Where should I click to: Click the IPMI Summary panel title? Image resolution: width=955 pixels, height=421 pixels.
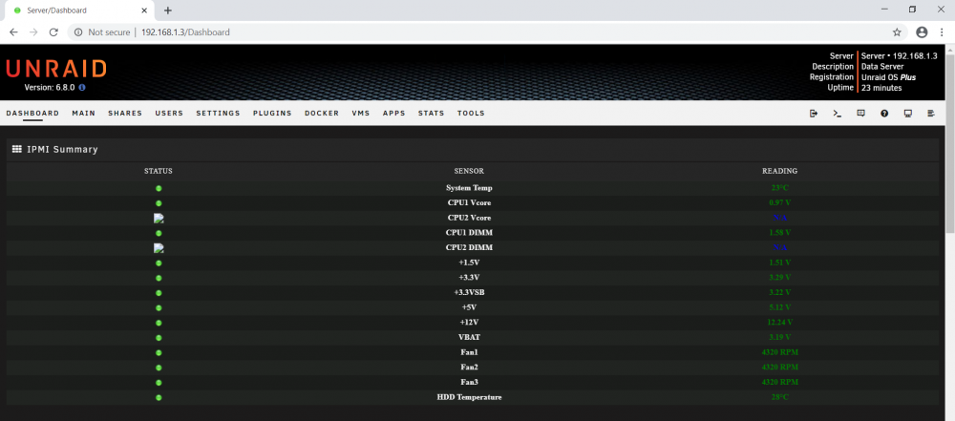(x=62, y=149)
